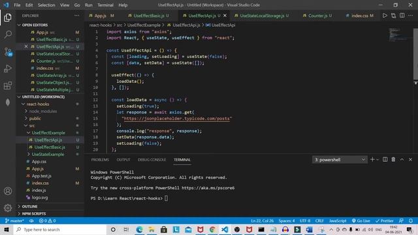Click Go Live in status bar

pos(361,221)
